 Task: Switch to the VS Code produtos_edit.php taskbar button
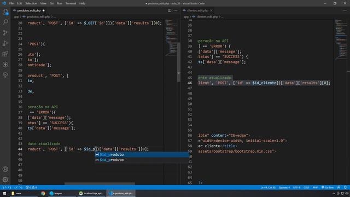(x=121, y=193)
